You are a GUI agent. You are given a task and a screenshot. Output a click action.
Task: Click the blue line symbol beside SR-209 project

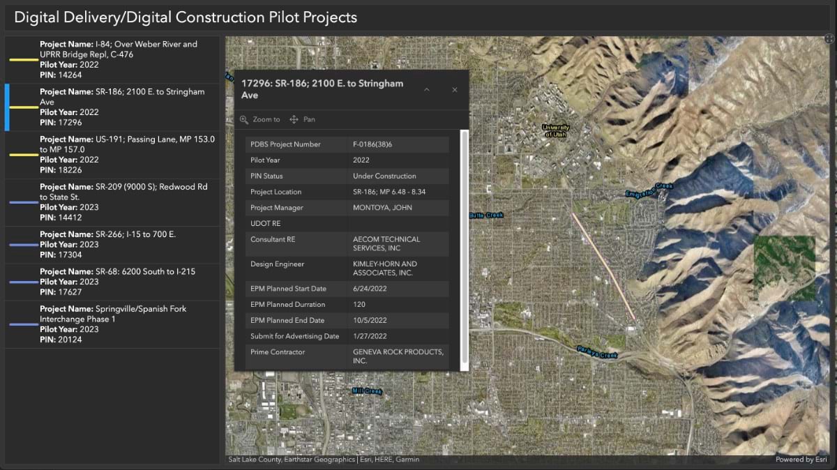click(x=23, y=202)
